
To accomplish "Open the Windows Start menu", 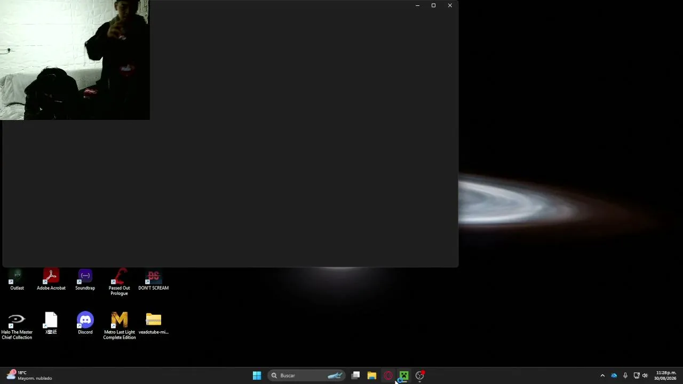I will click(x=257, y=375).
